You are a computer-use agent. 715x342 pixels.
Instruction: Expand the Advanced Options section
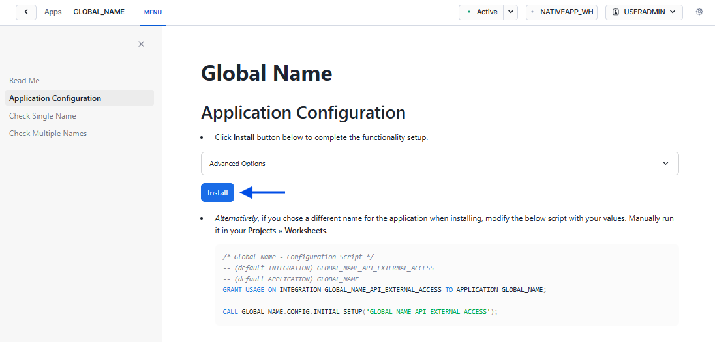pyautogui.click(x=440, y=164)
